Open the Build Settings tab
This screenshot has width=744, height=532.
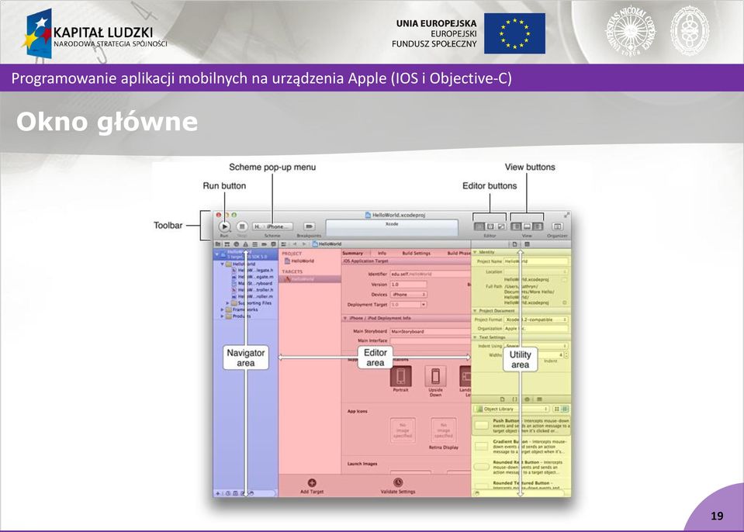(416, 253)
